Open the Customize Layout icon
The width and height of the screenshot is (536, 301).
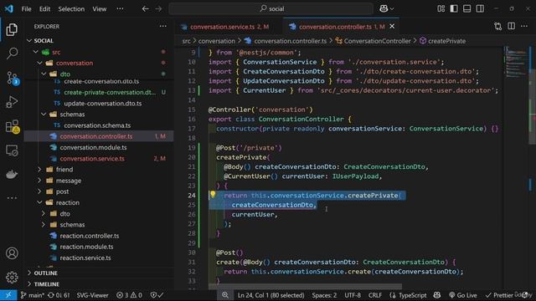point(441,8)
